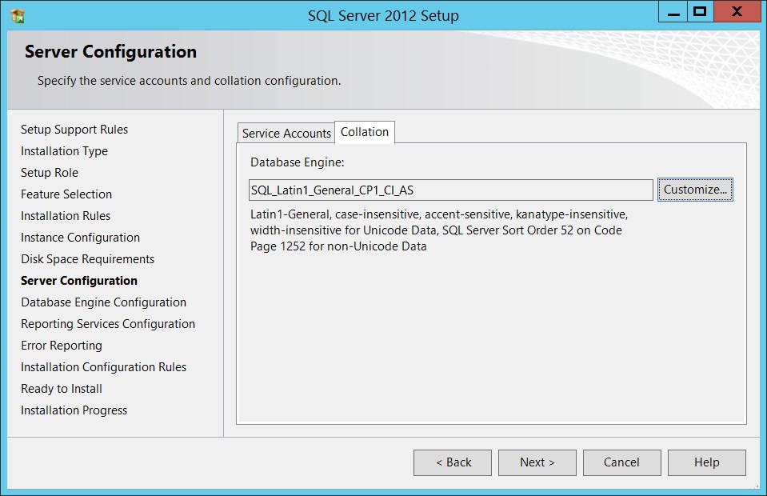Choose Feature Selection in the steps list
This screenshot has height=496, width=767.
(x=66, y=194)
